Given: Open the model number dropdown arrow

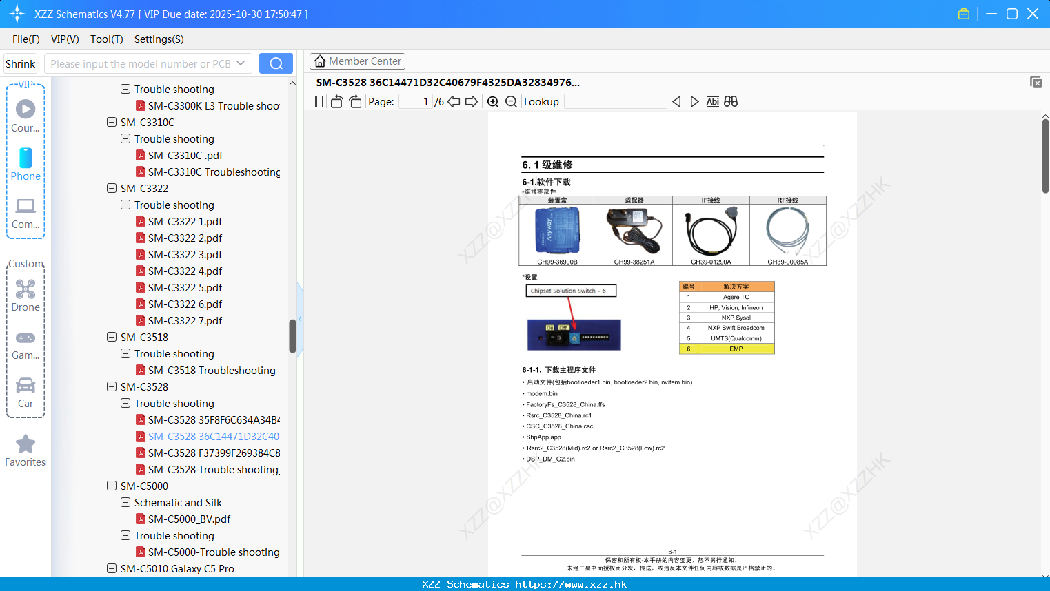Looking at the screenshot, I should (241, 63).
